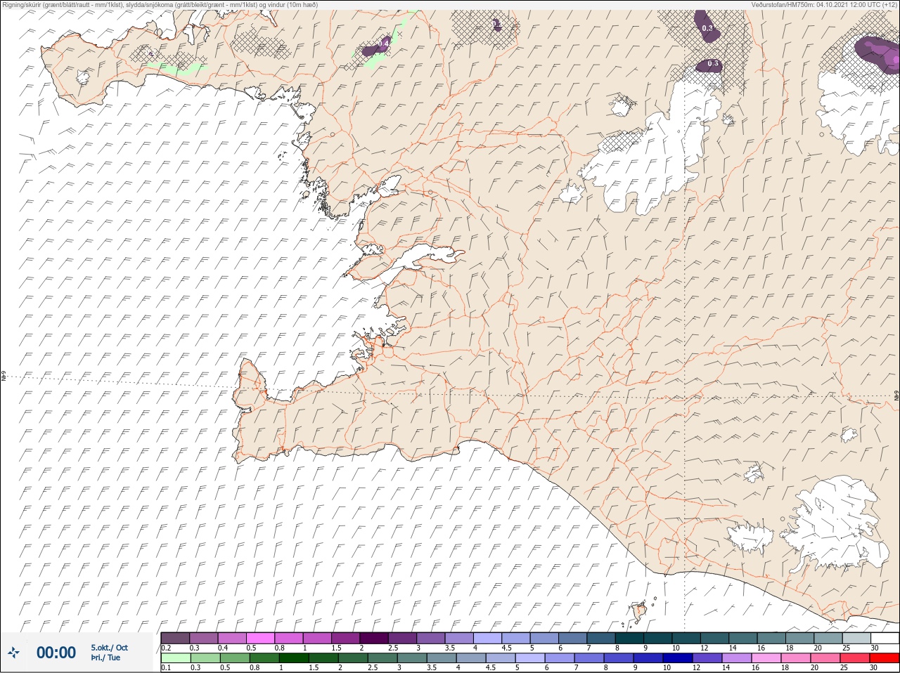The height and width of the screenshot is (673, 900).
Task: Click the light pink swatch labeled 16, lower legend
Action: click(x=766, y=658)
